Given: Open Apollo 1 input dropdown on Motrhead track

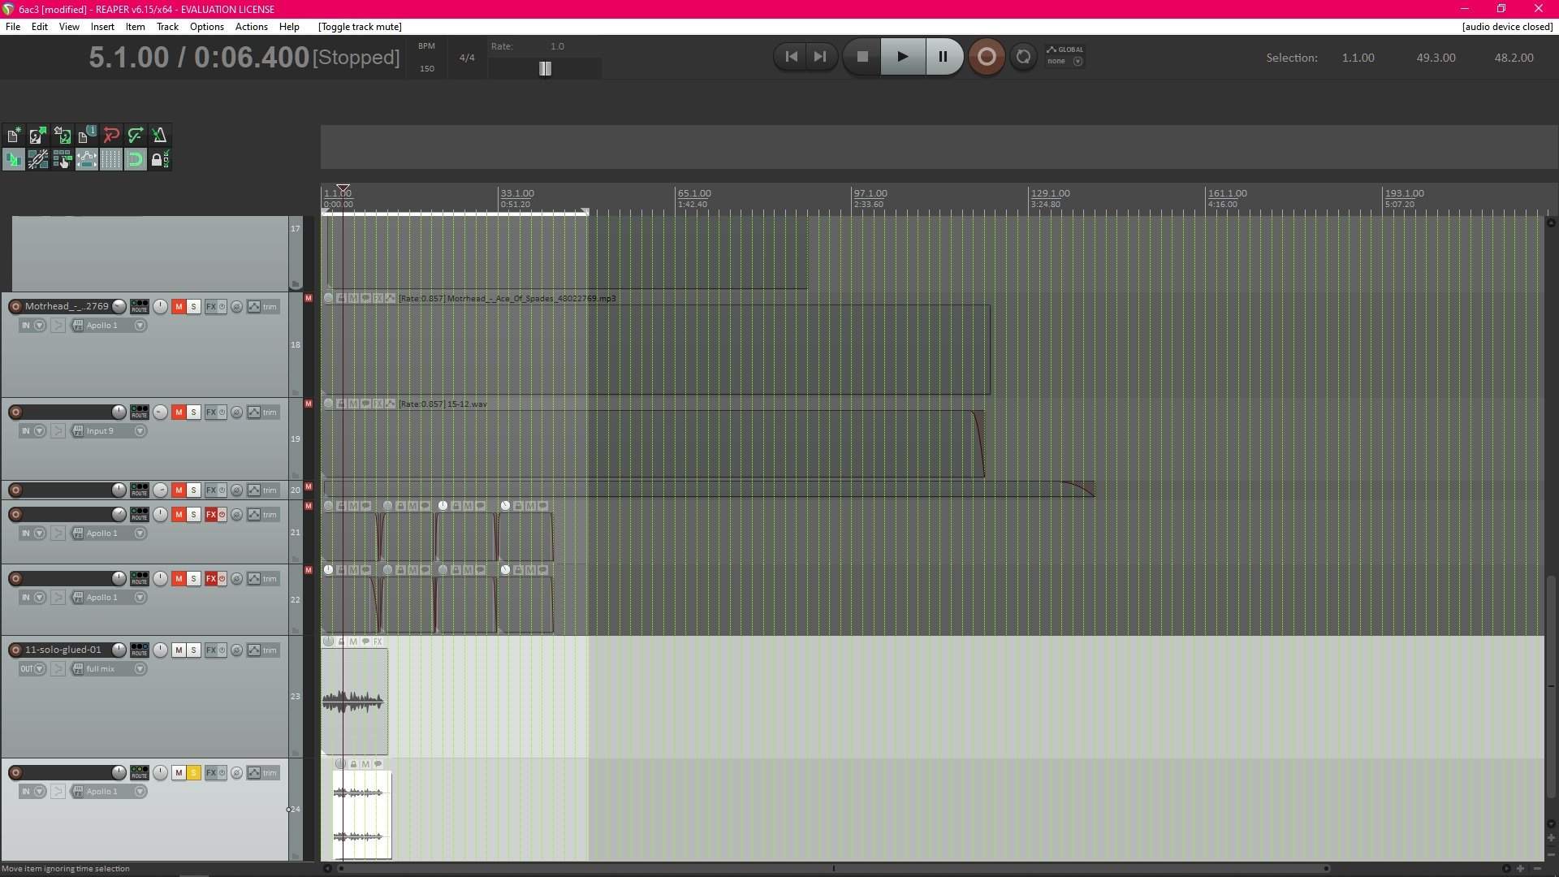Looking at the screenshot, I should (140, 326).
